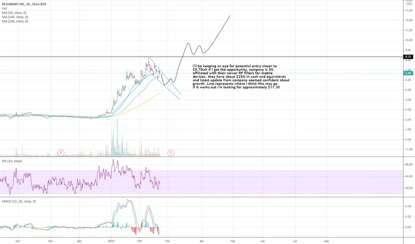Click the −1.00 price scale value
The width and height of the screenshot is (415, 244).
coord(408,150)
